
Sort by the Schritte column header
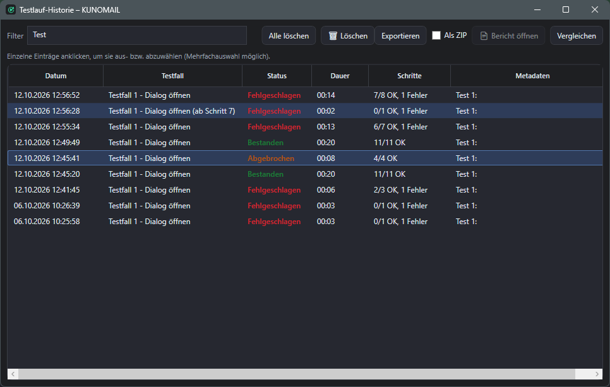click(409, 76)
